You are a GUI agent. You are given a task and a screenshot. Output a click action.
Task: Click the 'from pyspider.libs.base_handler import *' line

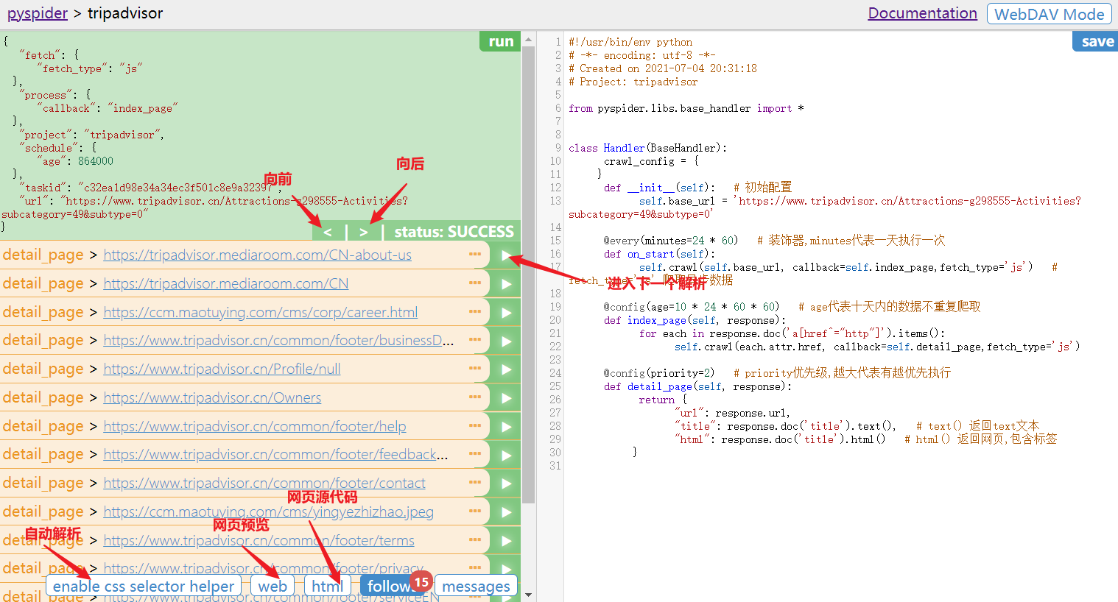coord(686,108)
